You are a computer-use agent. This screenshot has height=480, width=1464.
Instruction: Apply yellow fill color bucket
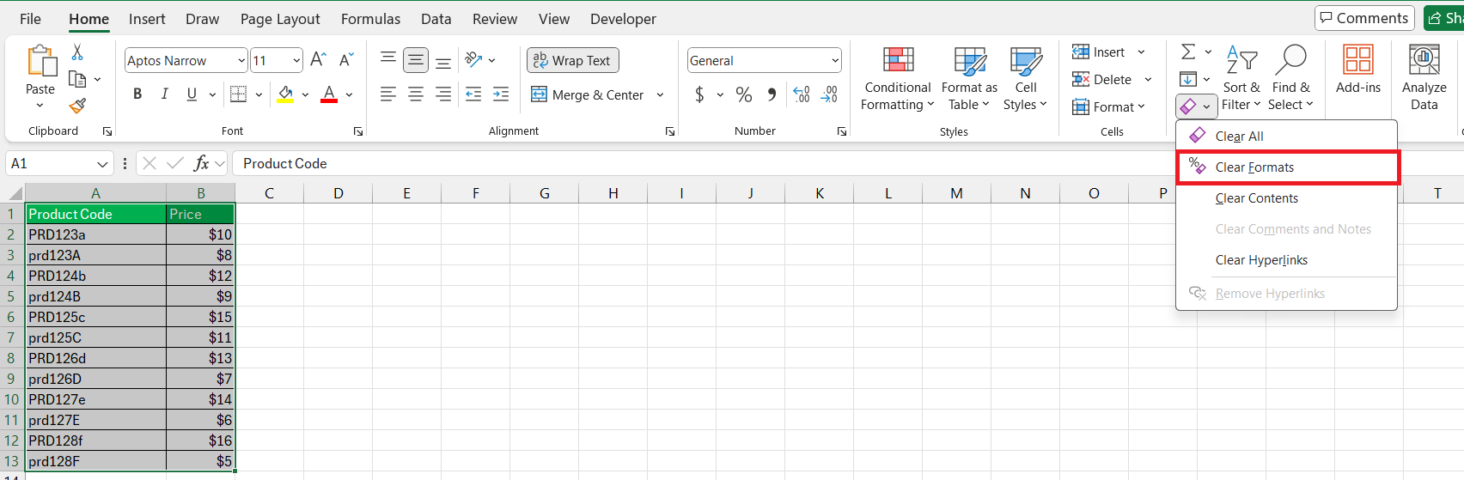coord(285,94)
